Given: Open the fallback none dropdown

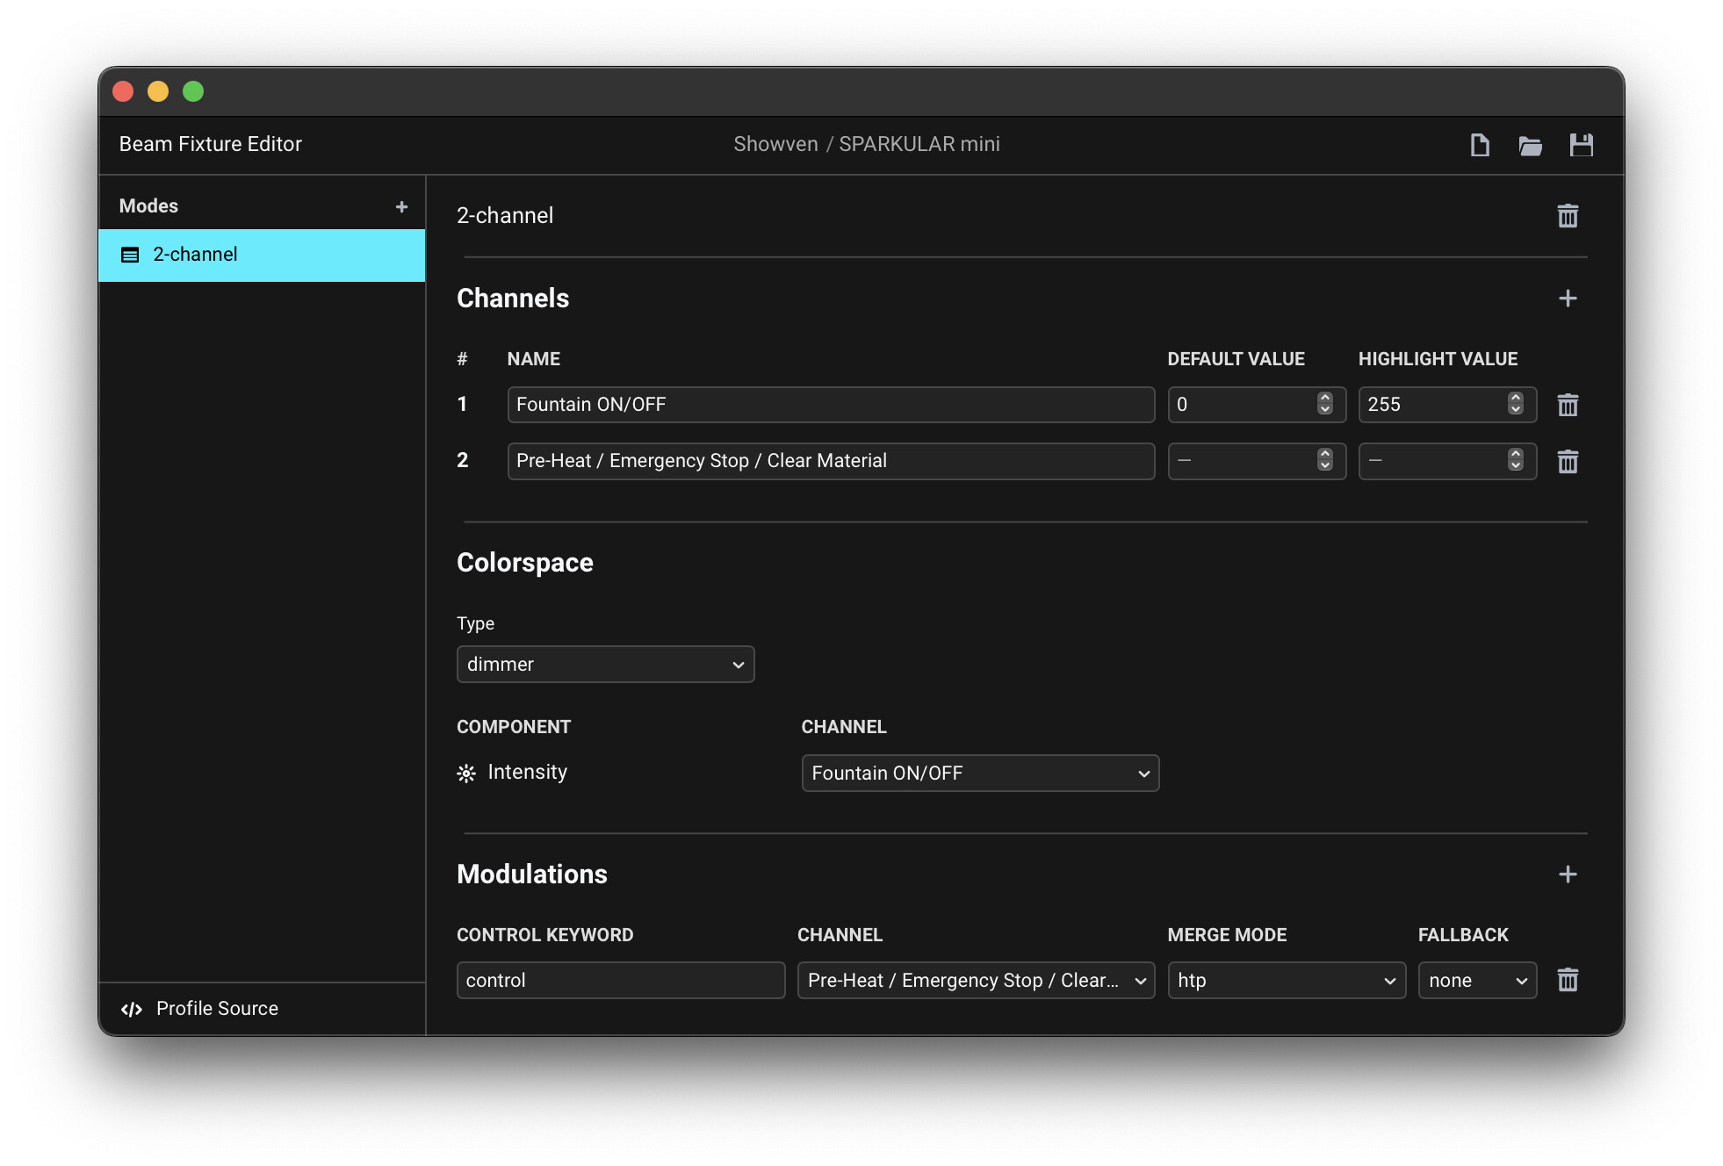Looking at the screenshot, I should click(x=1477, y=981).
